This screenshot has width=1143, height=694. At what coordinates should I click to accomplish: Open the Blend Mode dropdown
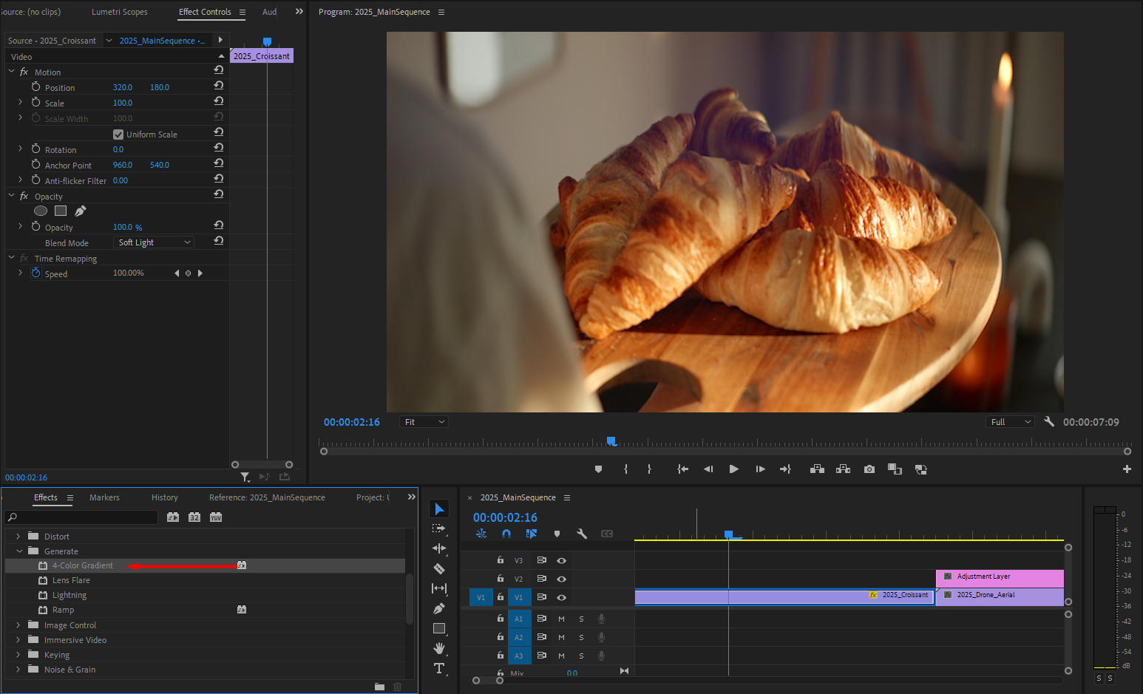click(155, 242)
